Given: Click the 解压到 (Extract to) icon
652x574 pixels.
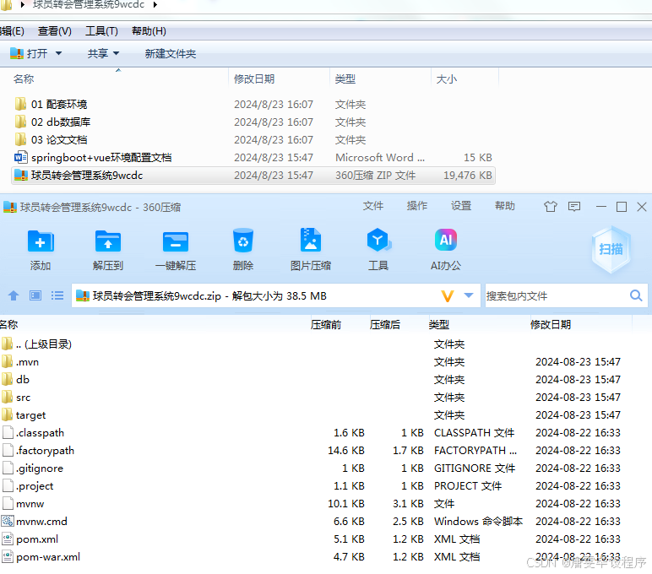Looking at the screenshot, I should [108, 241].
